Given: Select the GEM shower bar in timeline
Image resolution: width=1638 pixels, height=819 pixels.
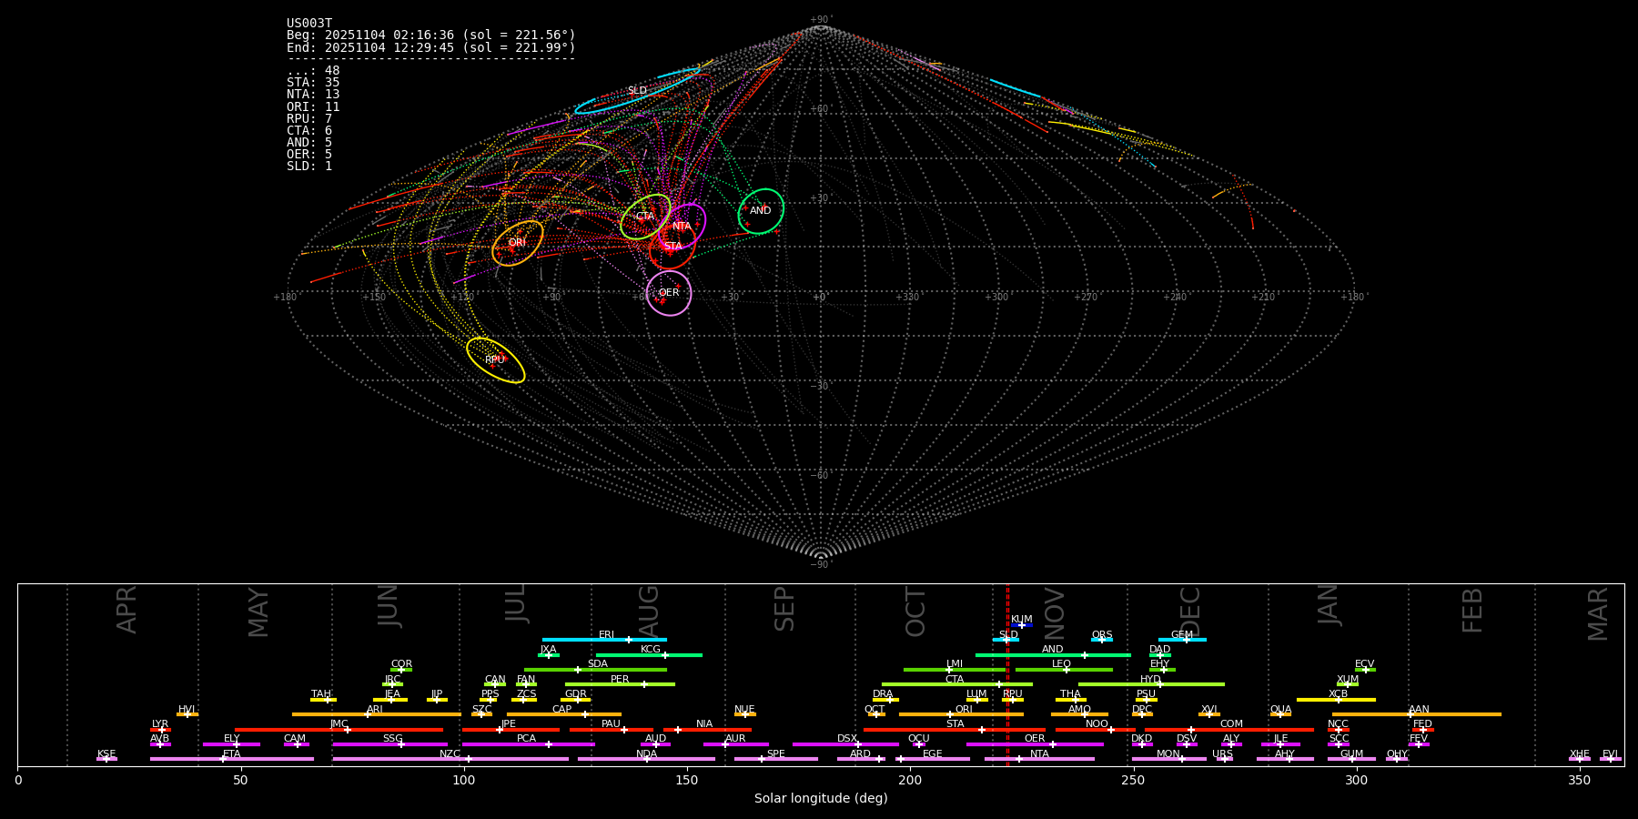Looking at the screenshot, I should (1182, 640).
